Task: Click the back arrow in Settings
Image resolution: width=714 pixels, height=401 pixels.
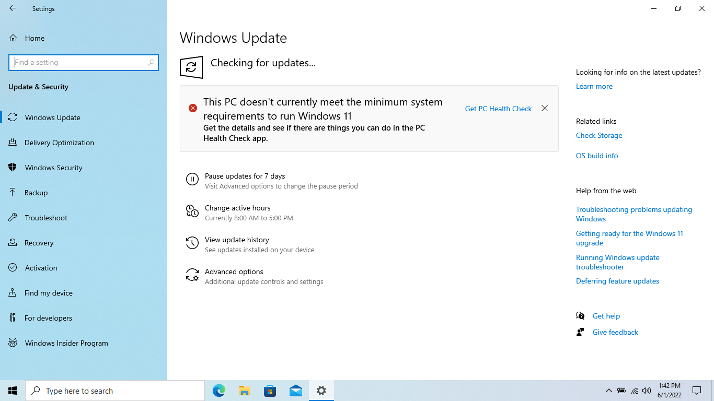Action: click(13, 8)
